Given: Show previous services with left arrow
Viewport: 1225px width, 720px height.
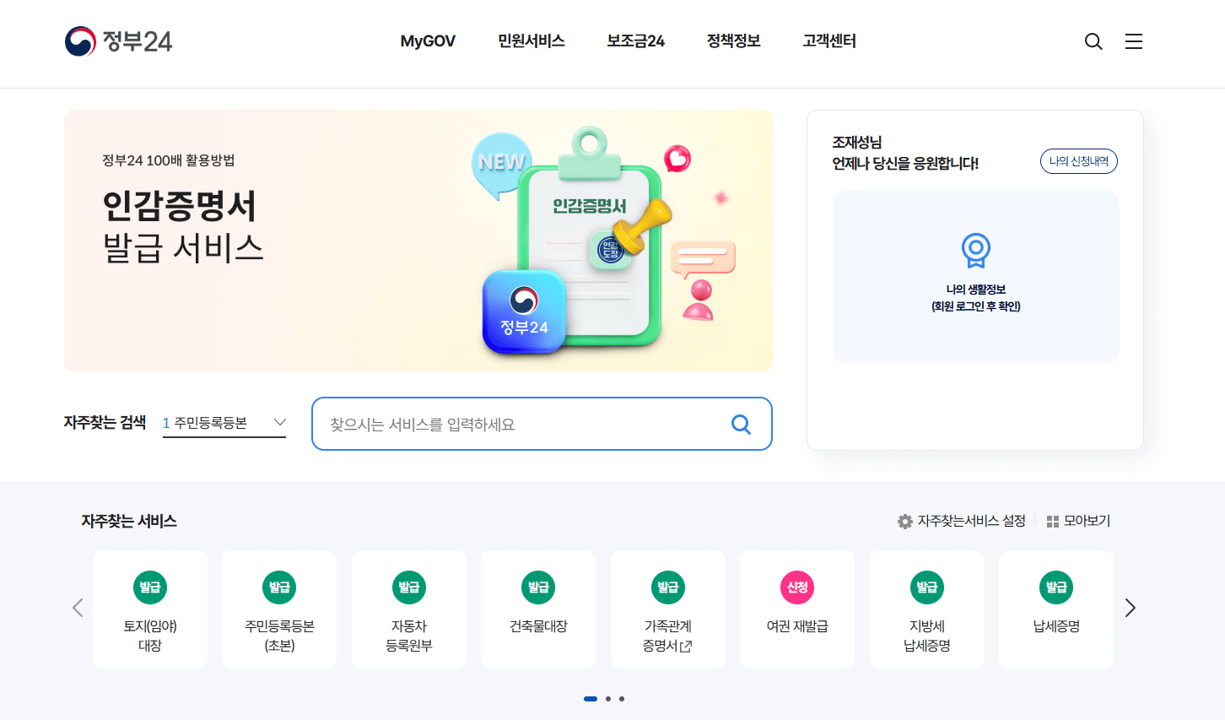Looking at the screenshot, I should point(78,608).
